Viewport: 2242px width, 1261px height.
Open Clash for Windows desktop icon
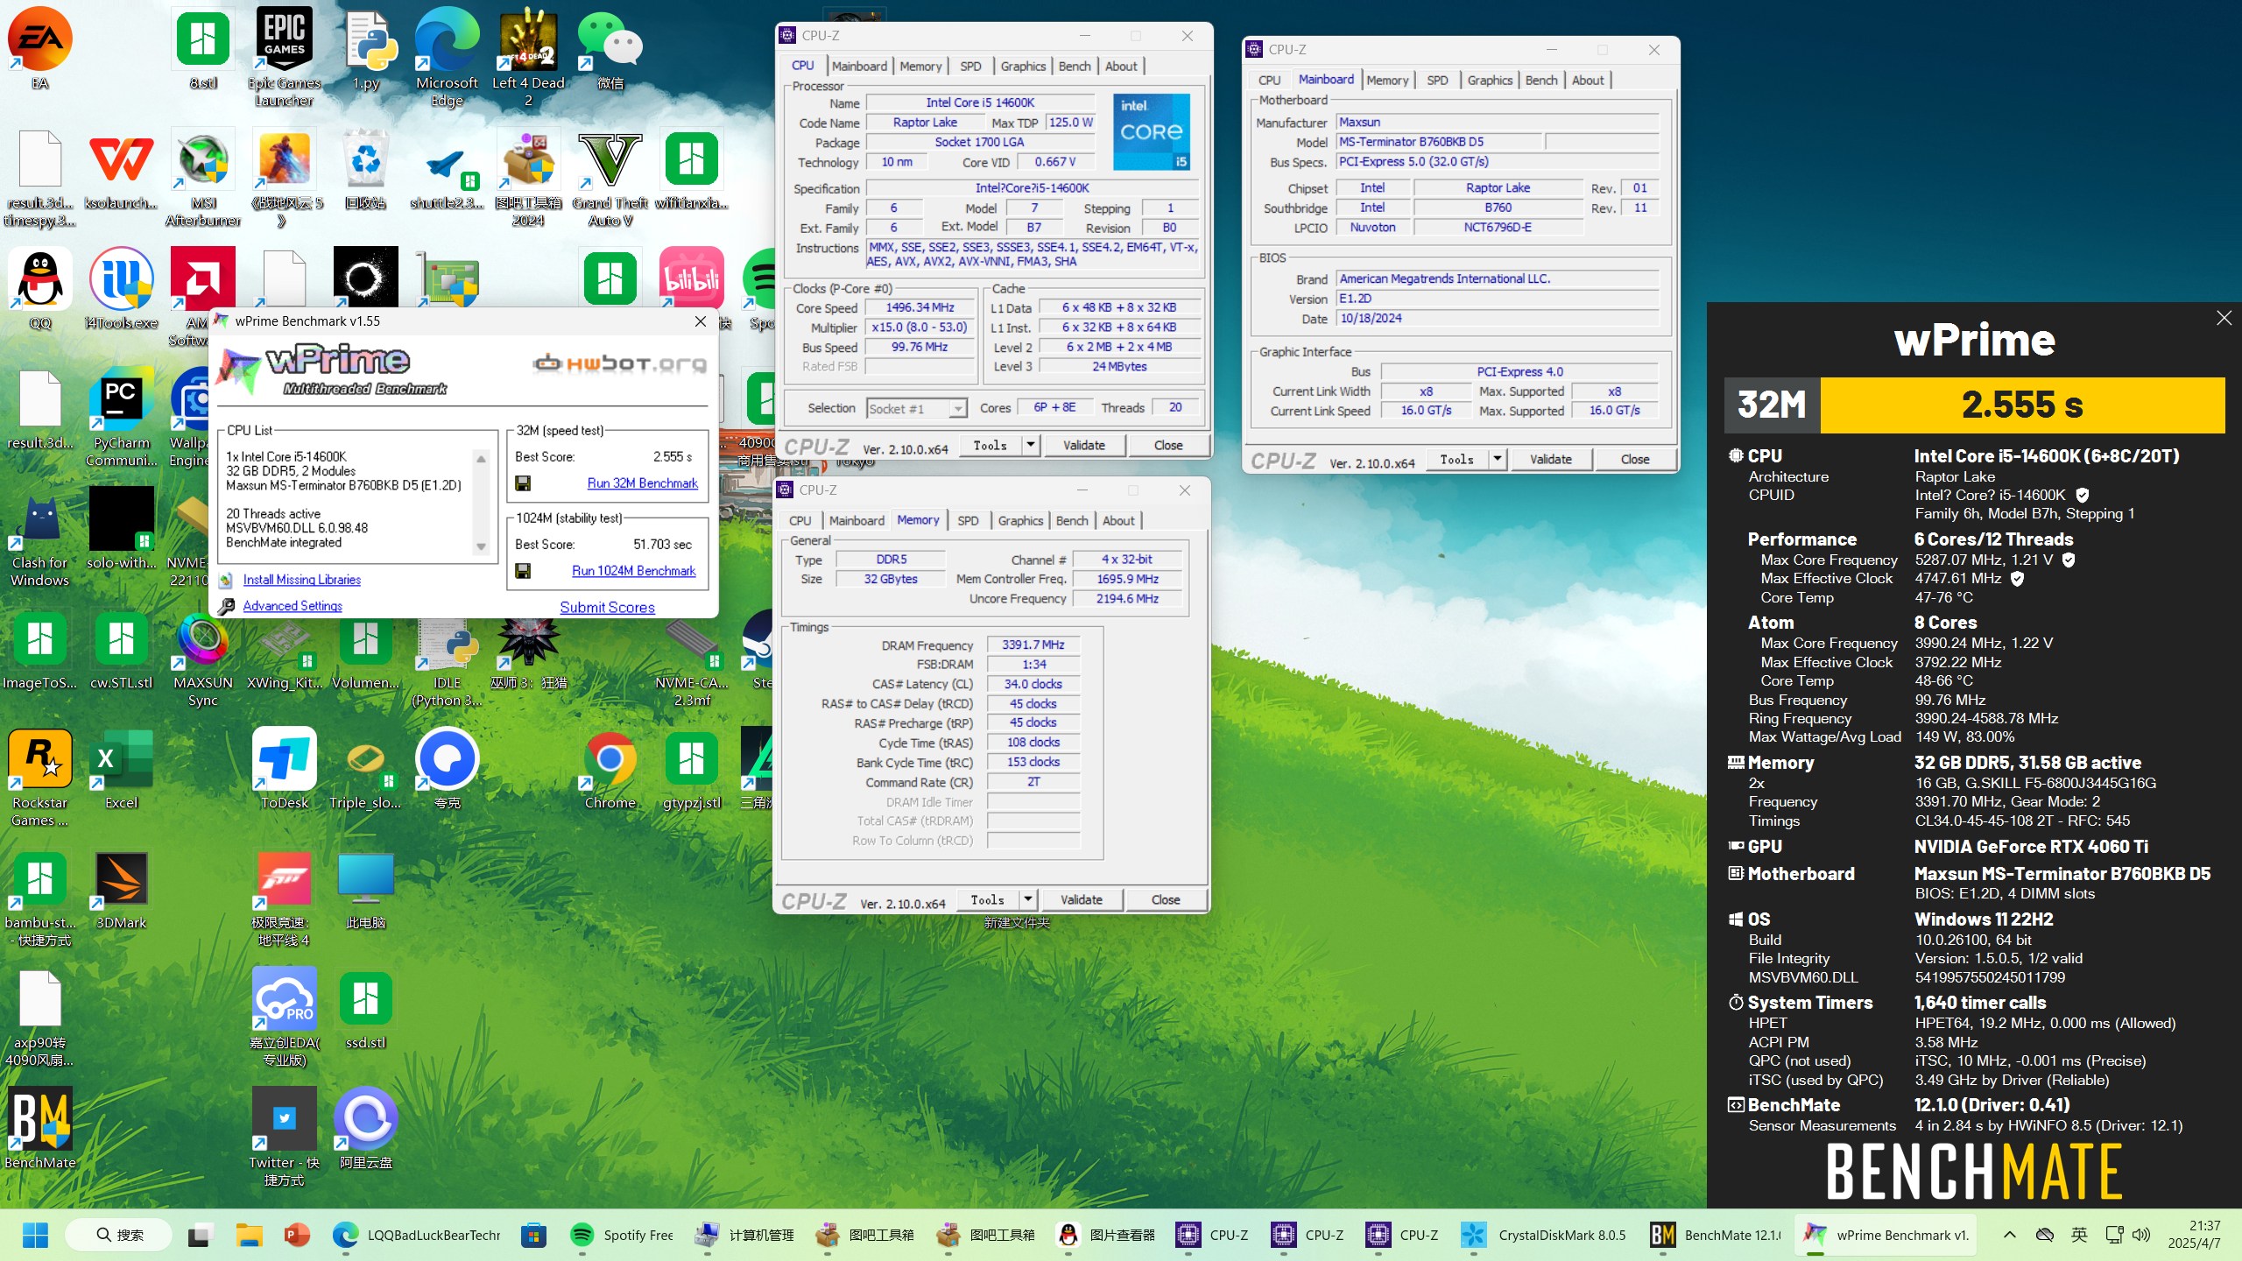pyautogui.click(x=40, y=538)
